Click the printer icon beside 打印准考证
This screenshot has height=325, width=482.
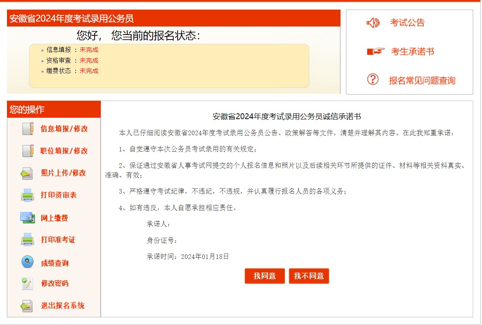point(28,240)
